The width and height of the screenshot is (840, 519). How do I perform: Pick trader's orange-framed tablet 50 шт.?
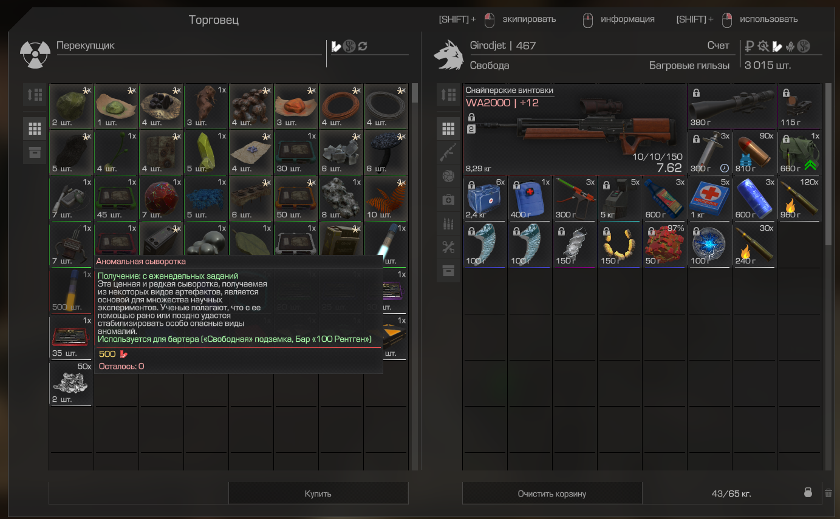(296, 198)
